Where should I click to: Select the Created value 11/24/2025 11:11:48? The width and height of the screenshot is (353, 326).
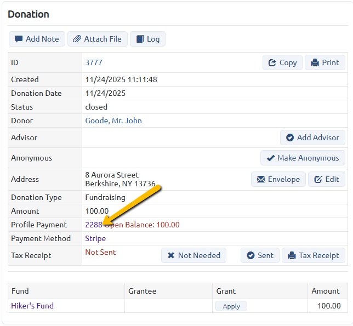(121, 79)
